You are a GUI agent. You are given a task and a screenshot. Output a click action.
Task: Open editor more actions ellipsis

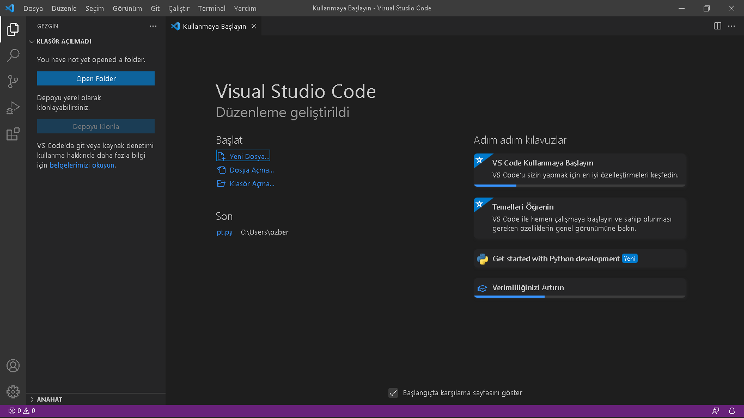tap(731, 26)
